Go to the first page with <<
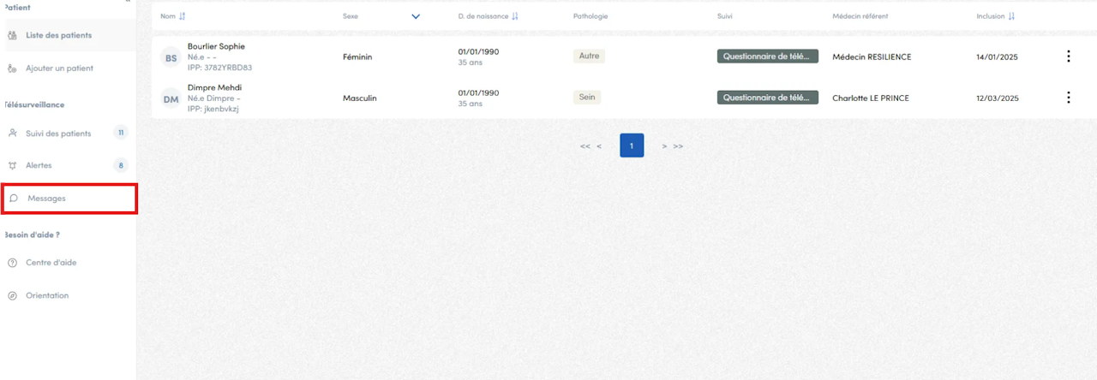The width and height of the screenshot is (1097, 380). coord(584,146)
